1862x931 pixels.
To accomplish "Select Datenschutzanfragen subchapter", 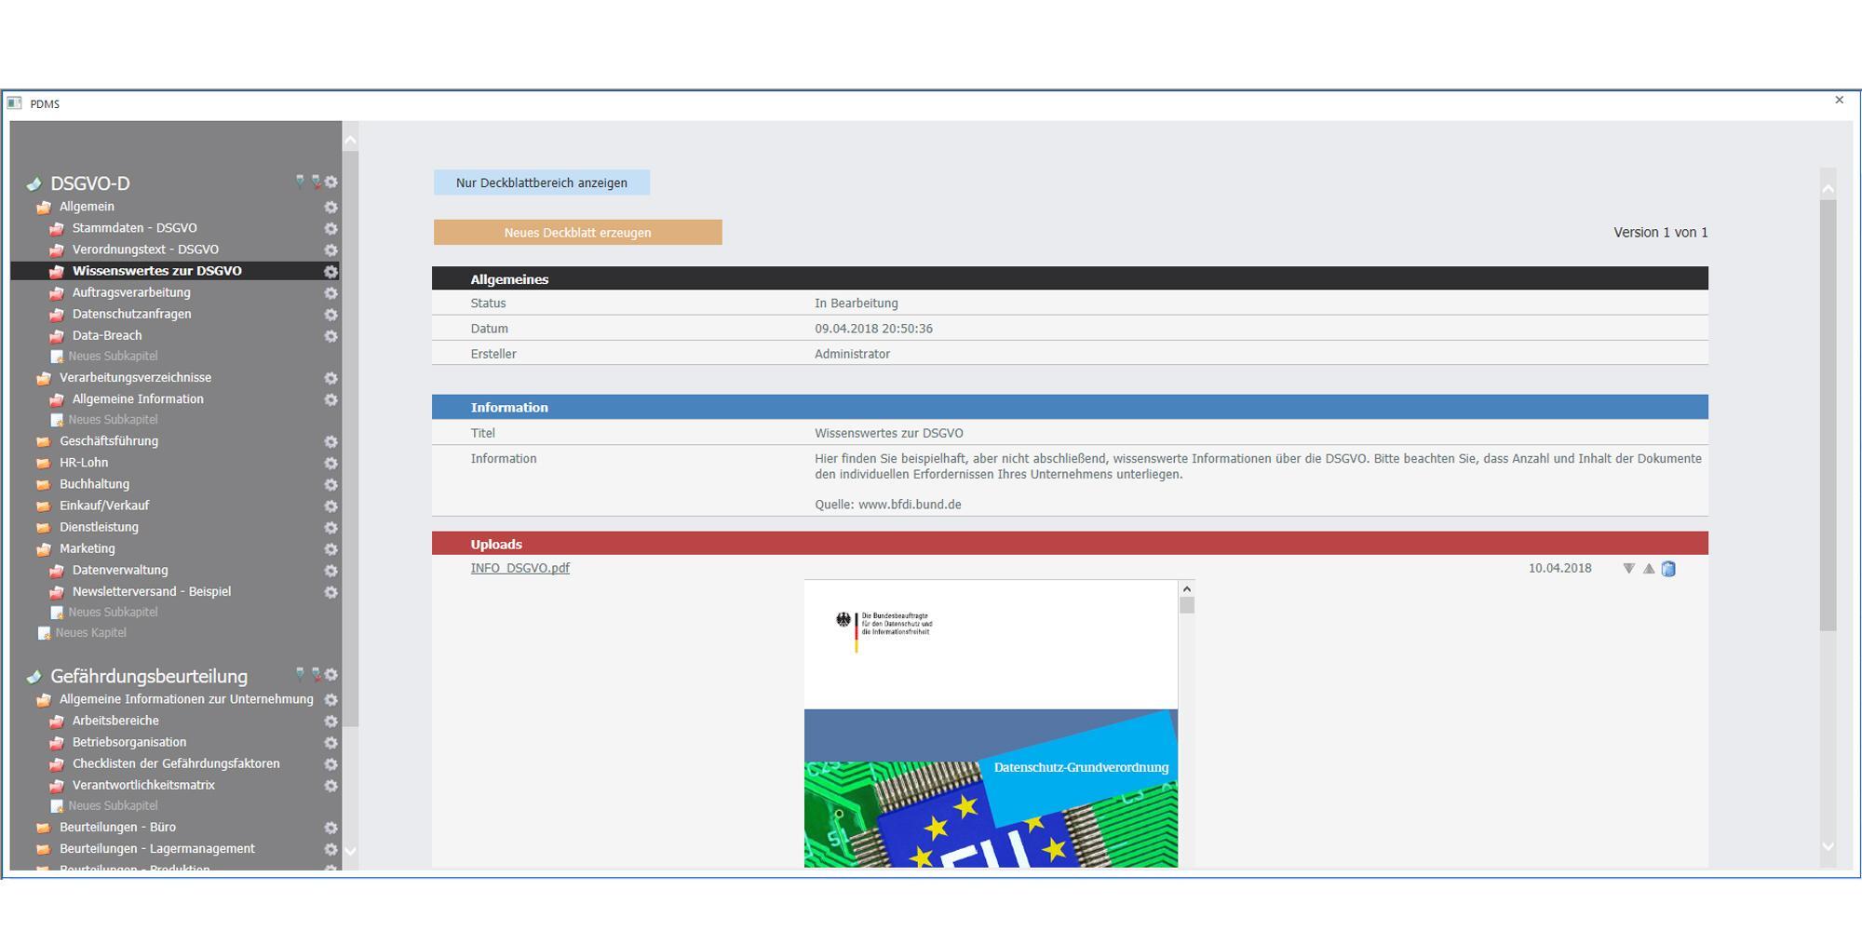I will pyautogui.click(x=132, y=314).
